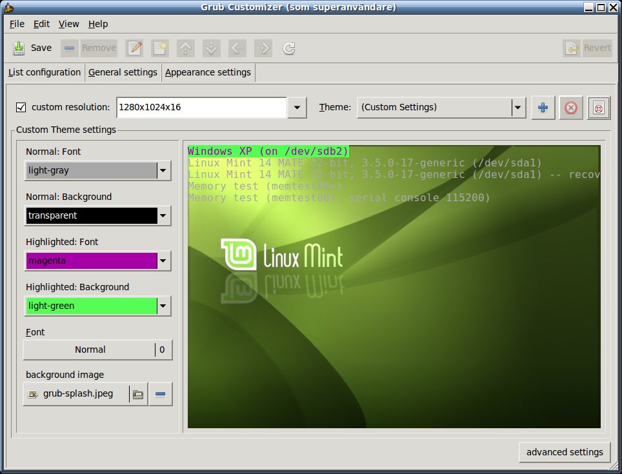Click the Revert toolbar arrow icon
The height and width of the screenshot is (474, 622).
point(572,48)
